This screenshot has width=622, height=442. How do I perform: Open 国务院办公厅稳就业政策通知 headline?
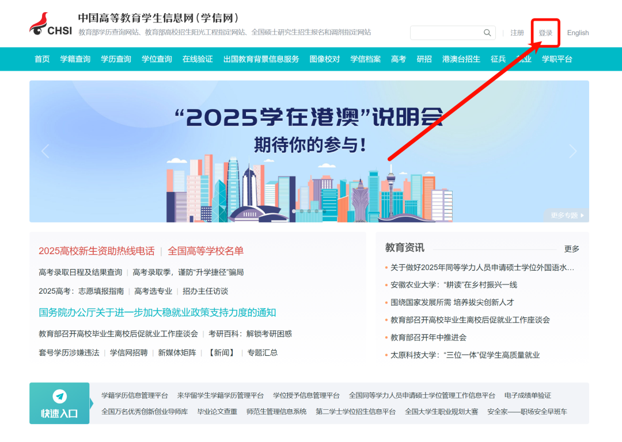point(157,313)
